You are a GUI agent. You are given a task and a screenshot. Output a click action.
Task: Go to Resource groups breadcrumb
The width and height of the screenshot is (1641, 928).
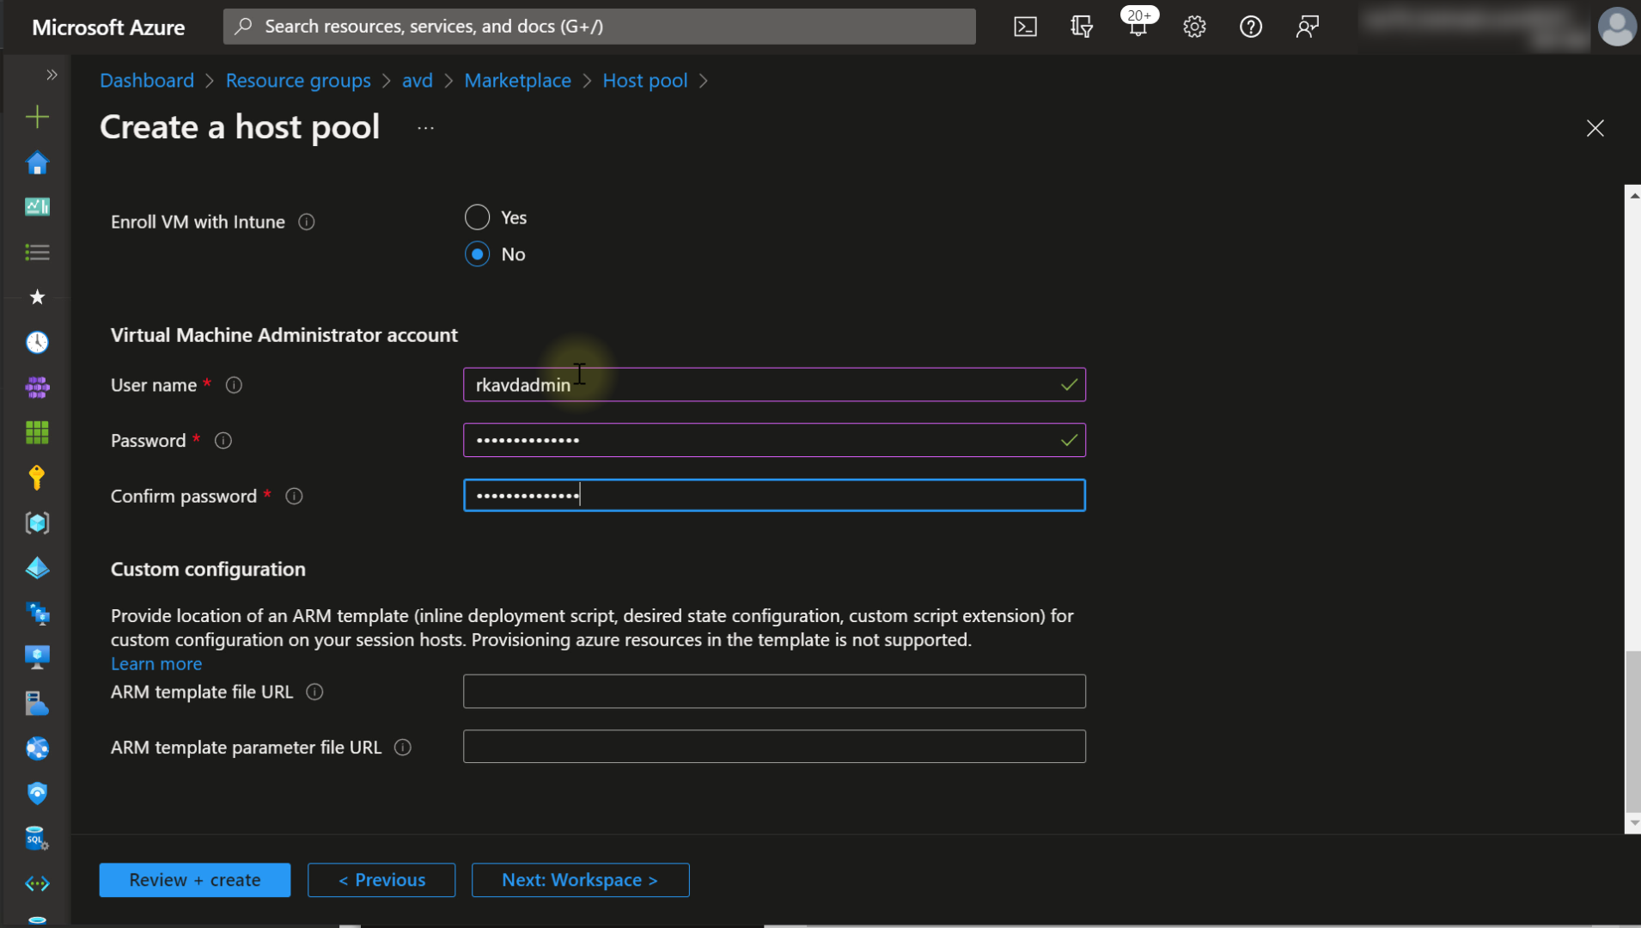click(298, 81)
